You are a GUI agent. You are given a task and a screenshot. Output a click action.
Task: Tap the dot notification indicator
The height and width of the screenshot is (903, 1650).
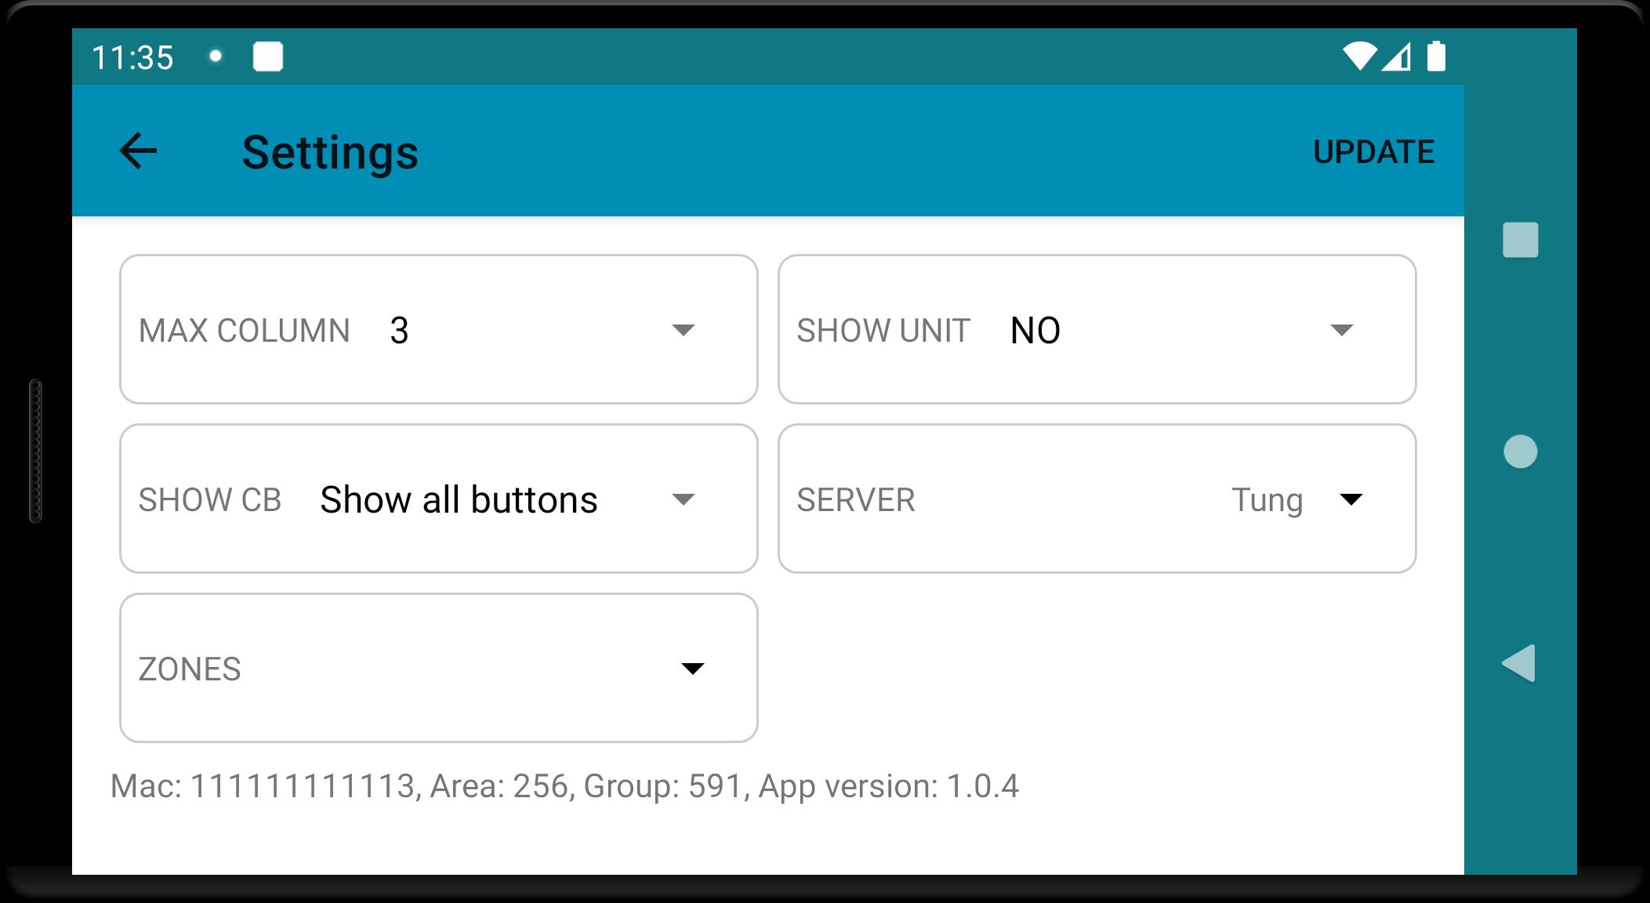point(216,56)
